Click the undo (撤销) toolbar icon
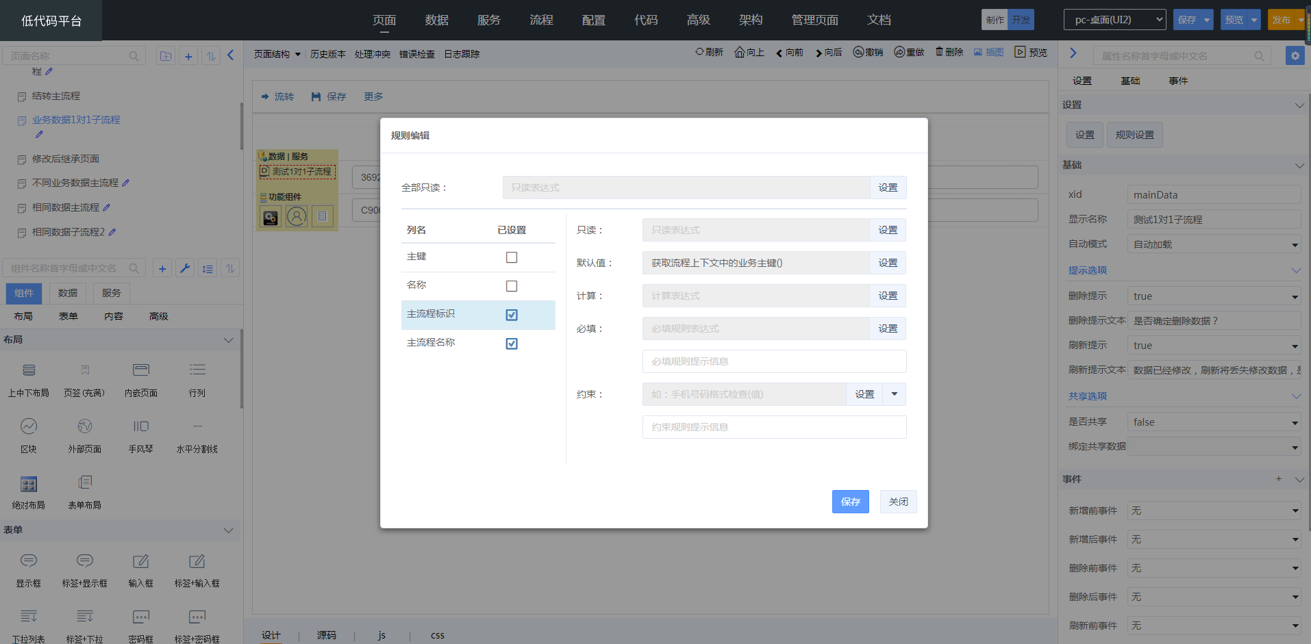 click(858, 53)
